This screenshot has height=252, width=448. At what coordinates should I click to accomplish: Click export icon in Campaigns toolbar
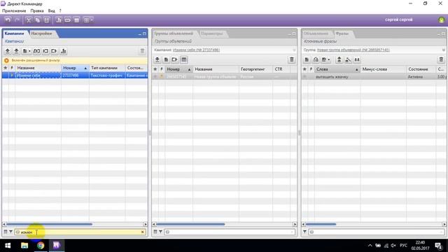[54, 51]
